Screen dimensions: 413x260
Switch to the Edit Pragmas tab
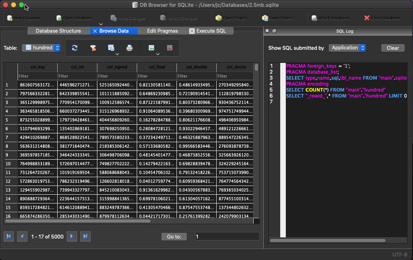pos(162,31)
